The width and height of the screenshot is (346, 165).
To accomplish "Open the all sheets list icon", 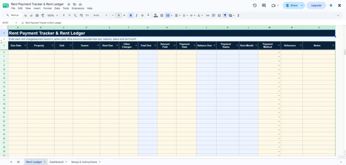I will [18, 162].
